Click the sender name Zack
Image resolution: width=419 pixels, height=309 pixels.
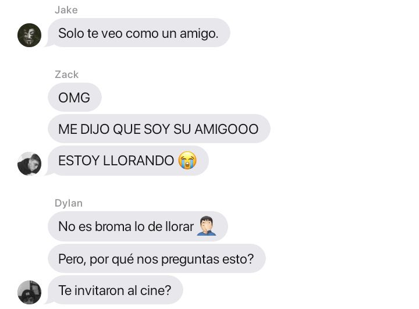pyautogui.click(x=67, y=74)
